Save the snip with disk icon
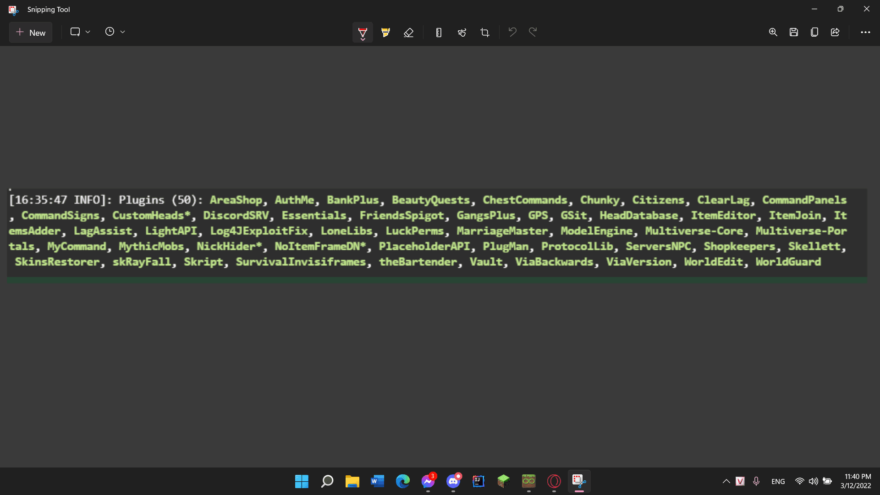 pyautogui.click(x=794, y=32)
